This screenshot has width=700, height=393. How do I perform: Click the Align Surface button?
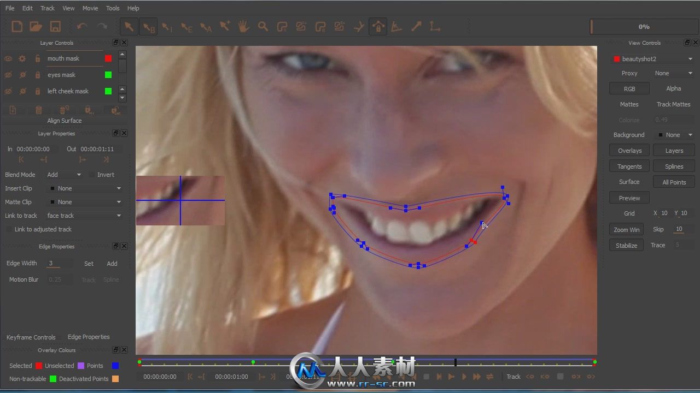coord(65,121)
